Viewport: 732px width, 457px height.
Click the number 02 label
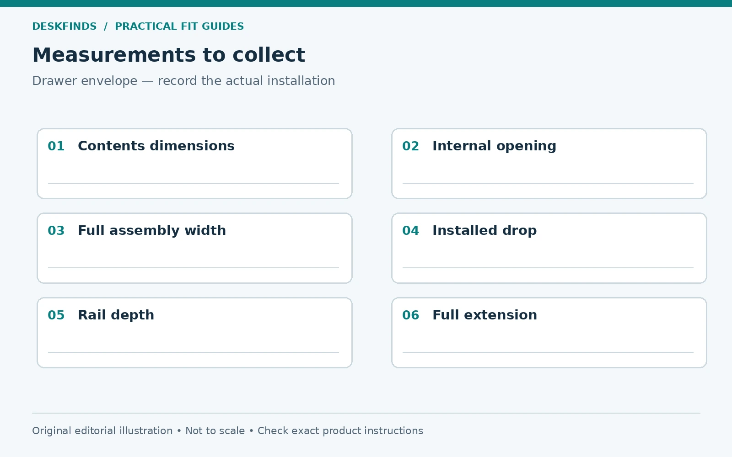point(411,146)
